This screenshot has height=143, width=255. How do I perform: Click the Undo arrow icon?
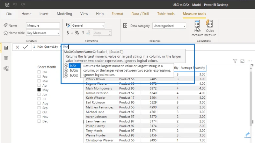(15, 5)
